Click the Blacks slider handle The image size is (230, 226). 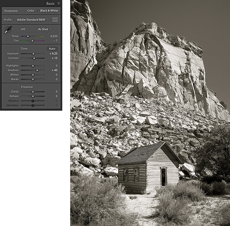pos(33,79)
